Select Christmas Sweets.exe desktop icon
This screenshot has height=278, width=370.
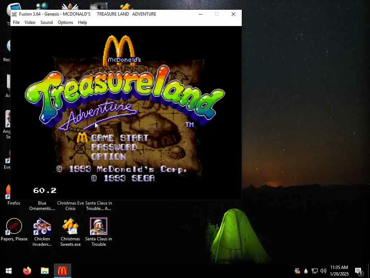(70, 232)
